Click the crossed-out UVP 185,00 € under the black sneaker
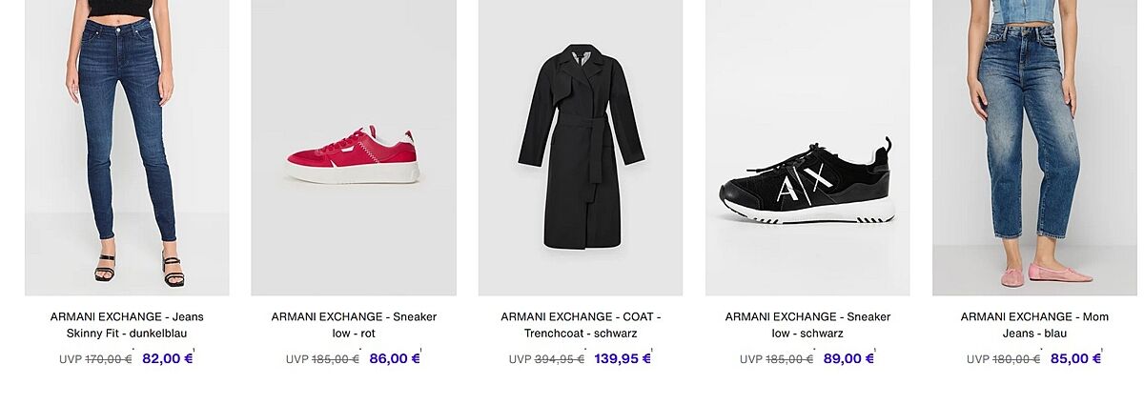This screenshot has height=405, width=1144. [788, 360]
